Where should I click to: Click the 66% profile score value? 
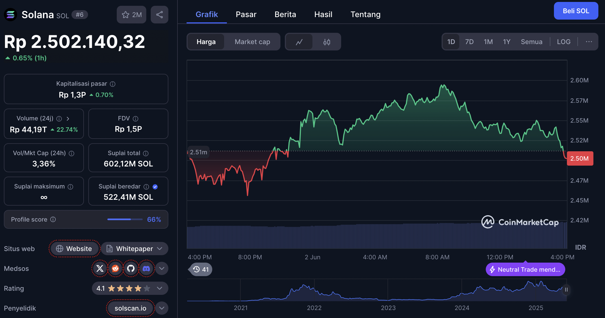[x=154, y=219]
